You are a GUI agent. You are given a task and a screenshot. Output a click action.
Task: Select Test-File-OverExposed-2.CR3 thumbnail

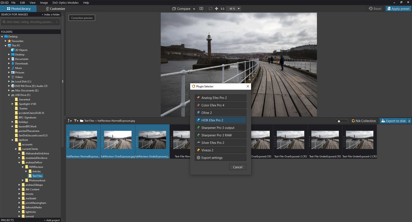click(290, 142)
